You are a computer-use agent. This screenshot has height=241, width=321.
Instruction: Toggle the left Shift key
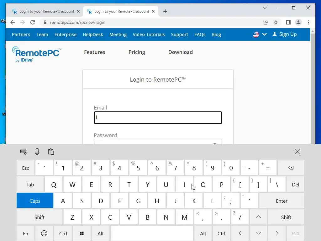[x=39, y=217]
